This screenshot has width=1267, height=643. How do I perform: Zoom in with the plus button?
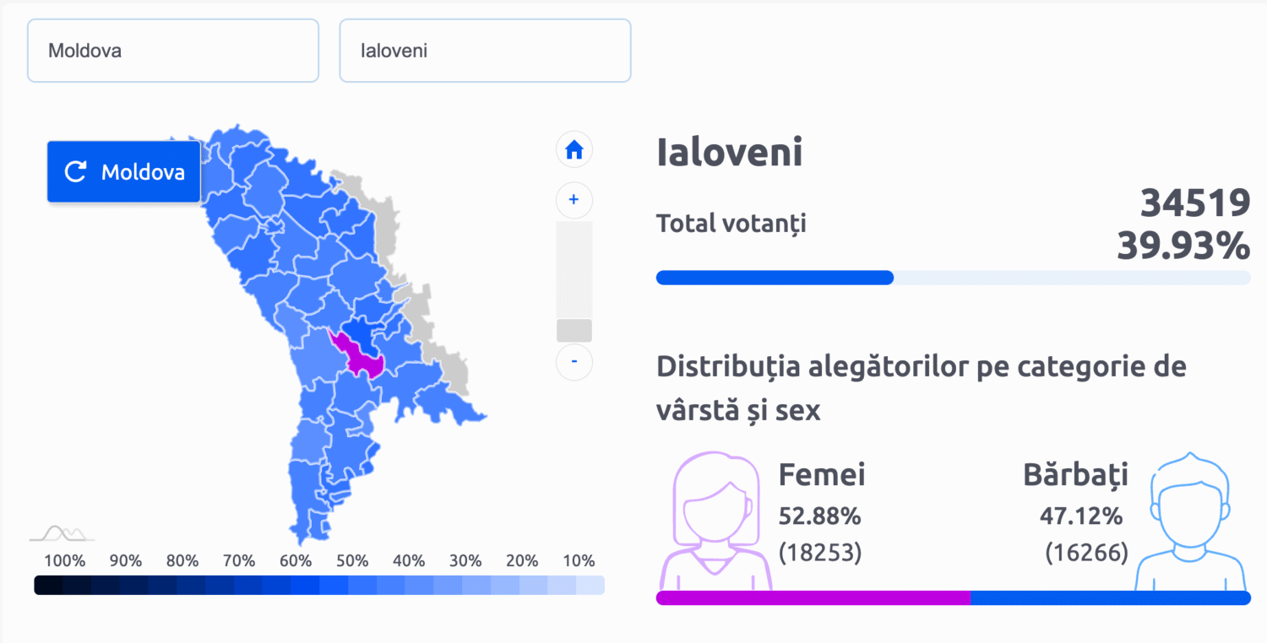(x=574, y=200)
